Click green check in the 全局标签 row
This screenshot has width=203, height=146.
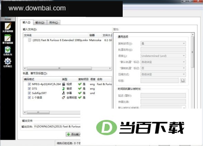coord(80,98)
